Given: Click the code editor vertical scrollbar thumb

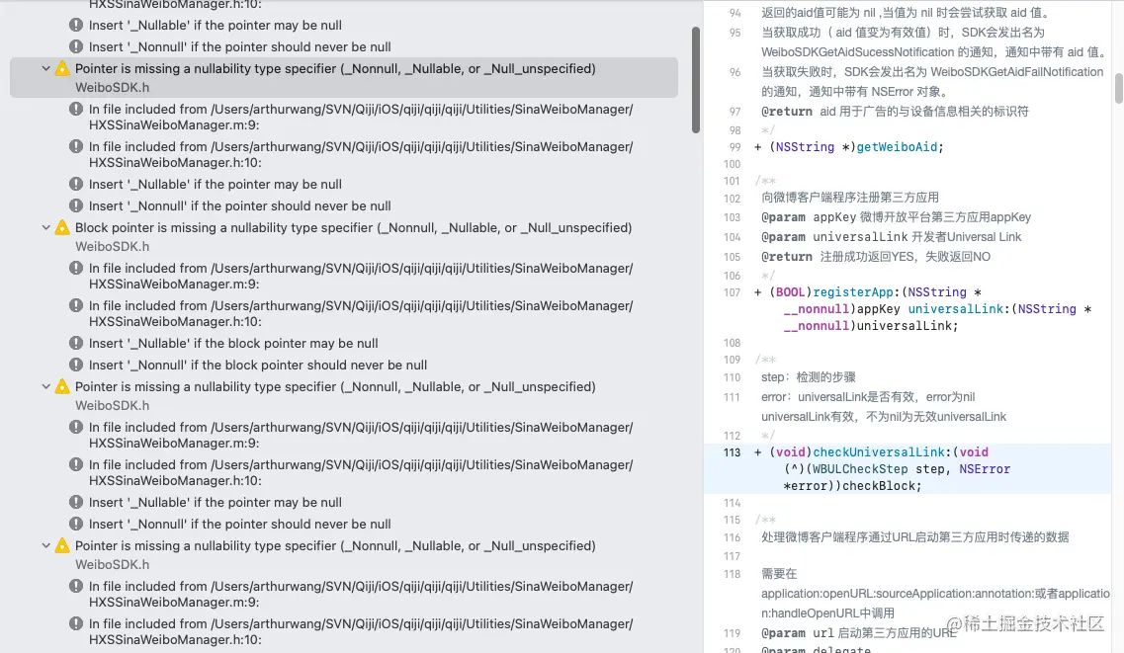Looking at the screenshot, I should pyautogui.click(x=1118, y=88).
